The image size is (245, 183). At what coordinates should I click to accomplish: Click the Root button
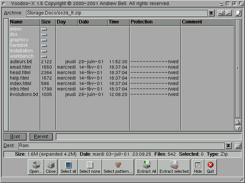[15, 137]
